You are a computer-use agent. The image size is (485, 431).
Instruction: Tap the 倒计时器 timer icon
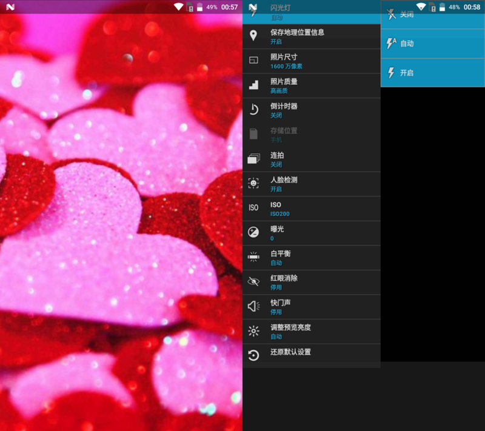pos(253,110)
